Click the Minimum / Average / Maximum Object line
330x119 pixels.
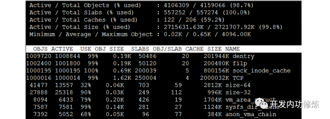pos(140,34)
